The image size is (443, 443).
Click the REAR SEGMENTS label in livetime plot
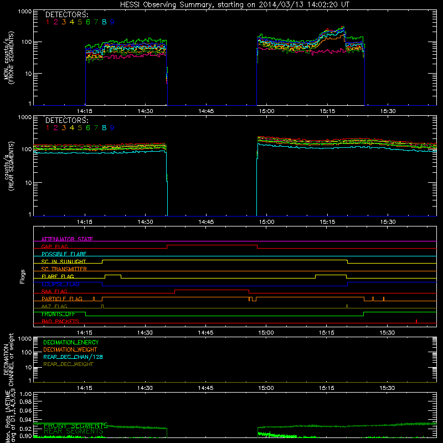click(74, 431)
